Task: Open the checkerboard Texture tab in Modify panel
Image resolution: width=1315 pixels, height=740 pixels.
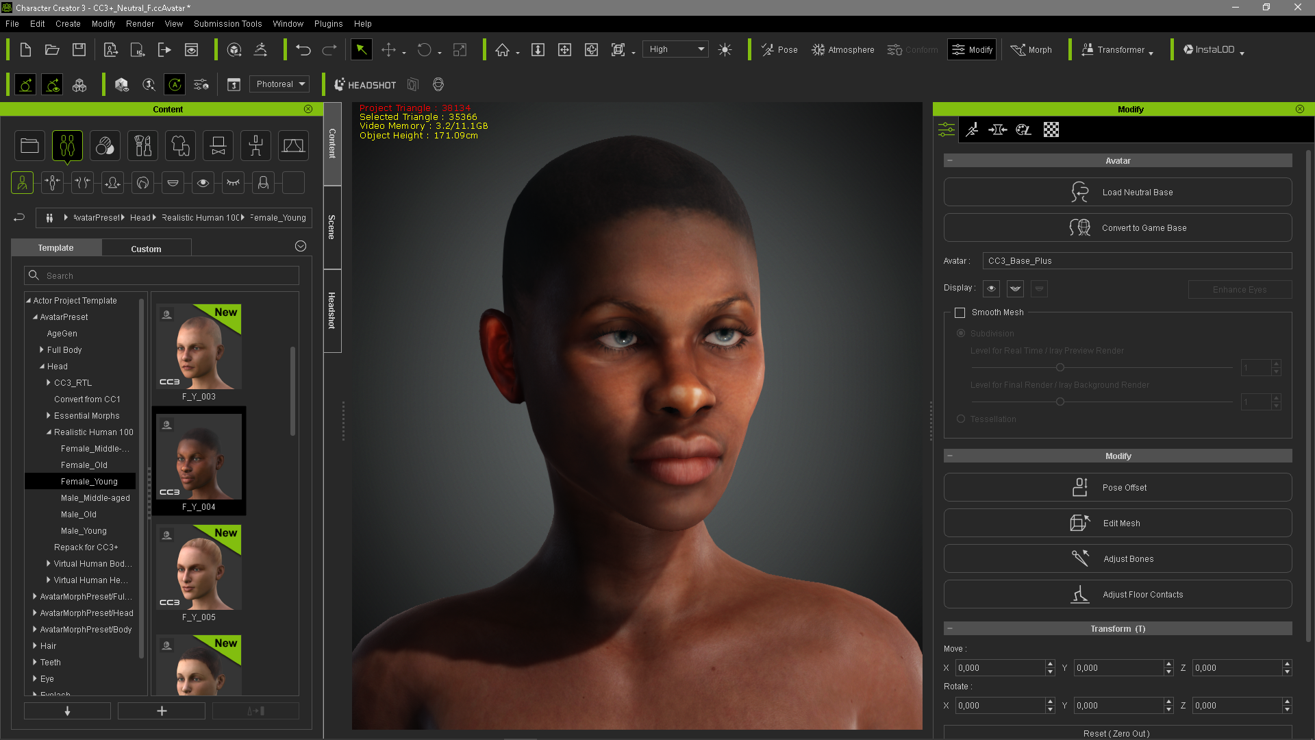Action: pyautogui.click(x=1051, y=129)
